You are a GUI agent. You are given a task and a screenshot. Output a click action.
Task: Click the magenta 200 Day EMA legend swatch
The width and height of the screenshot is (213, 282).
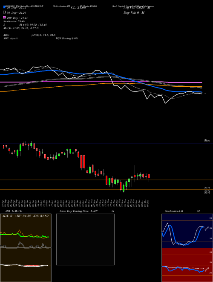click(x=5, y=17)
